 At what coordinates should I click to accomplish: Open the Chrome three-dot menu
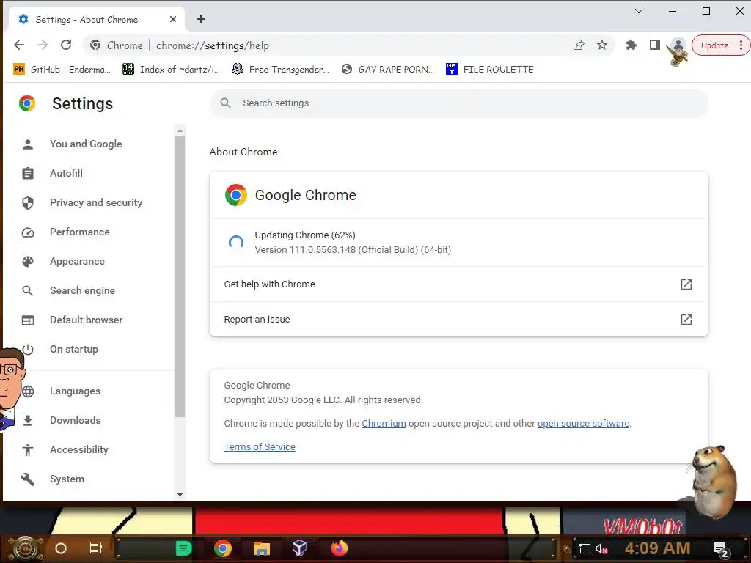[x=741, y=45]
